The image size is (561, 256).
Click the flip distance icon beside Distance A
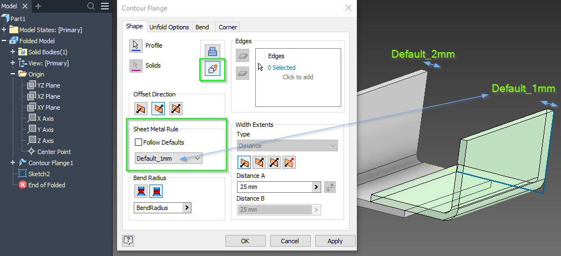point(330,187)
